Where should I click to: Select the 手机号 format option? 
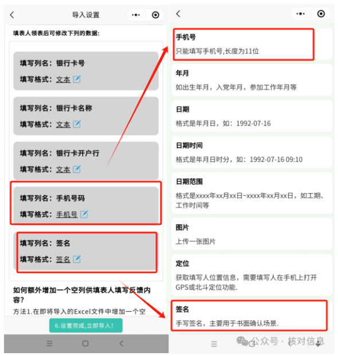pos(252,44)
